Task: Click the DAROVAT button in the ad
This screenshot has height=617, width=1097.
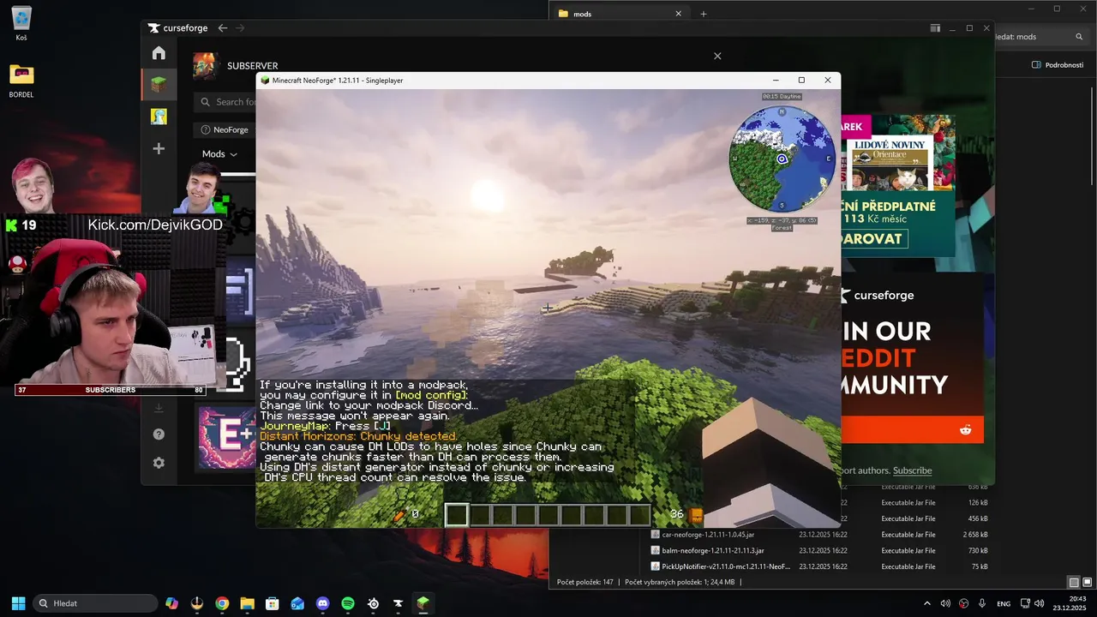Action: pos(874,239)
